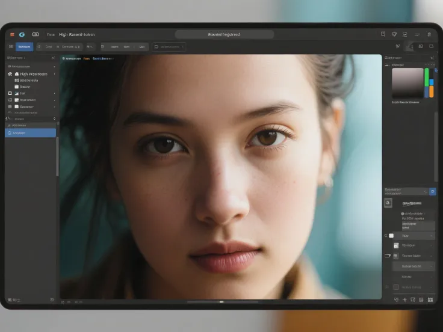Click the white page thumbnail below the Tiler row
Viewport: 443px width, 332px height.
[x=396, y=245]
